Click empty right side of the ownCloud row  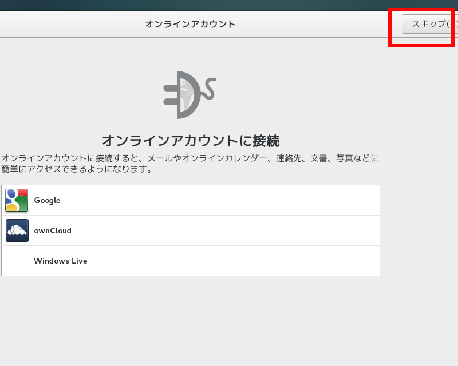tap(258, 231)
